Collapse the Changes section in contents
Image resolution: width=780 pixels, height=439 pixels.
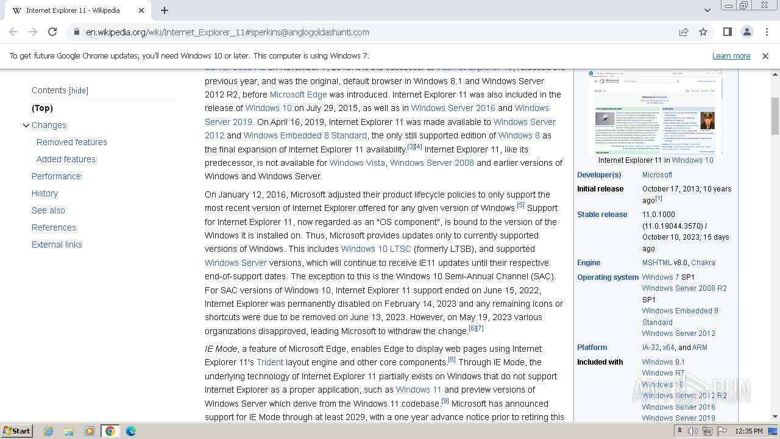pos(26,125)
